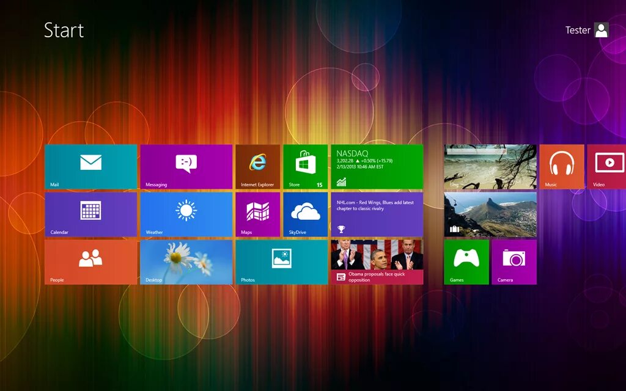Image resolution: width=626 pixels, height=391 pixels.
Task: Click the Start heading text
Action: click(x=64, y=31)
